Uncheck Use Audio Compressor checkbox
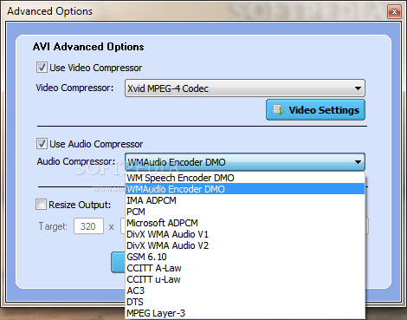Image resolution: width=407 pixels, height=320 pixels. pyautogui.click(x=42, y=143)
